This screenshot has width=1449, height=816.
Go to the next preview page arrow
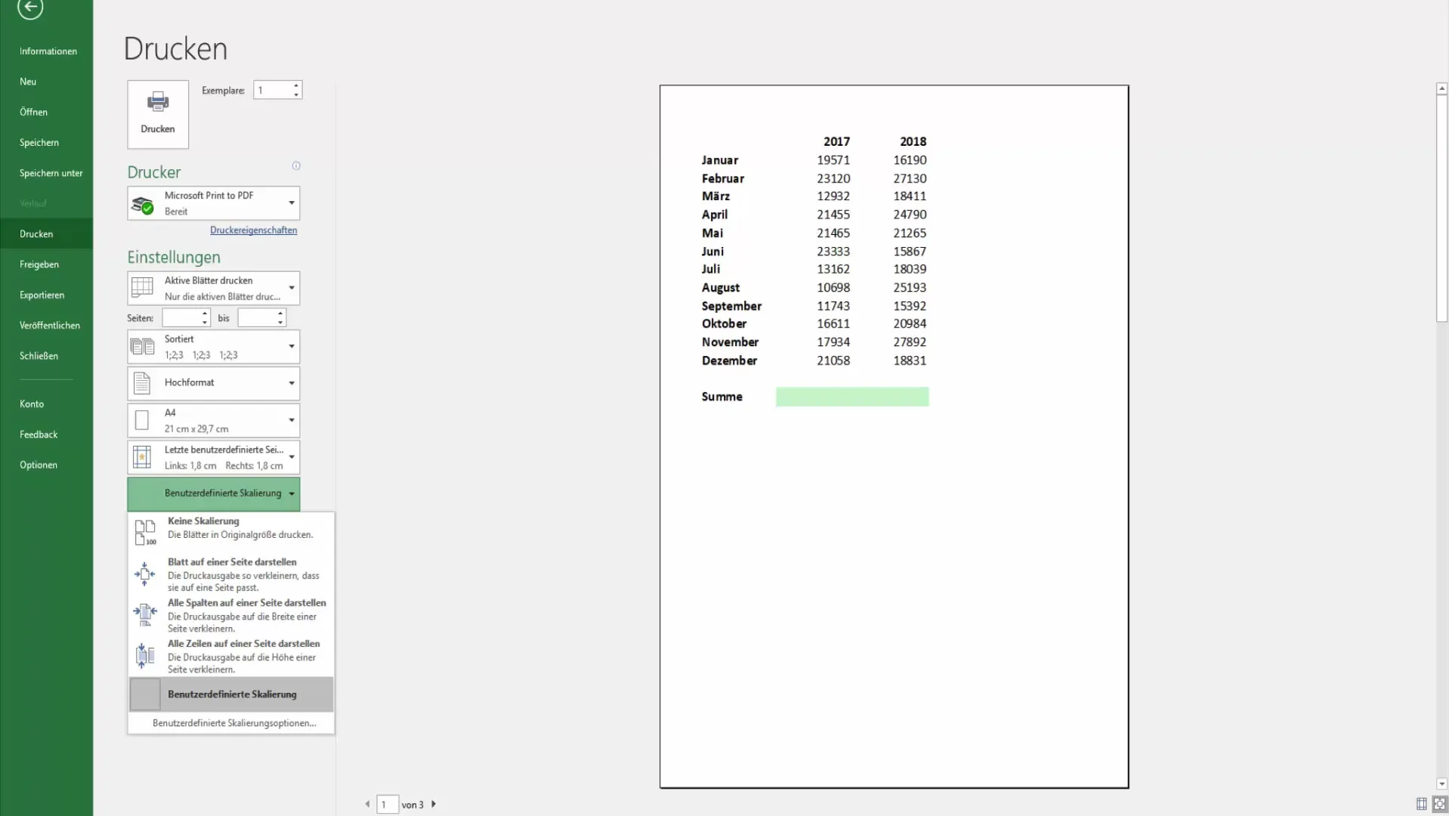tap(434, 804)
